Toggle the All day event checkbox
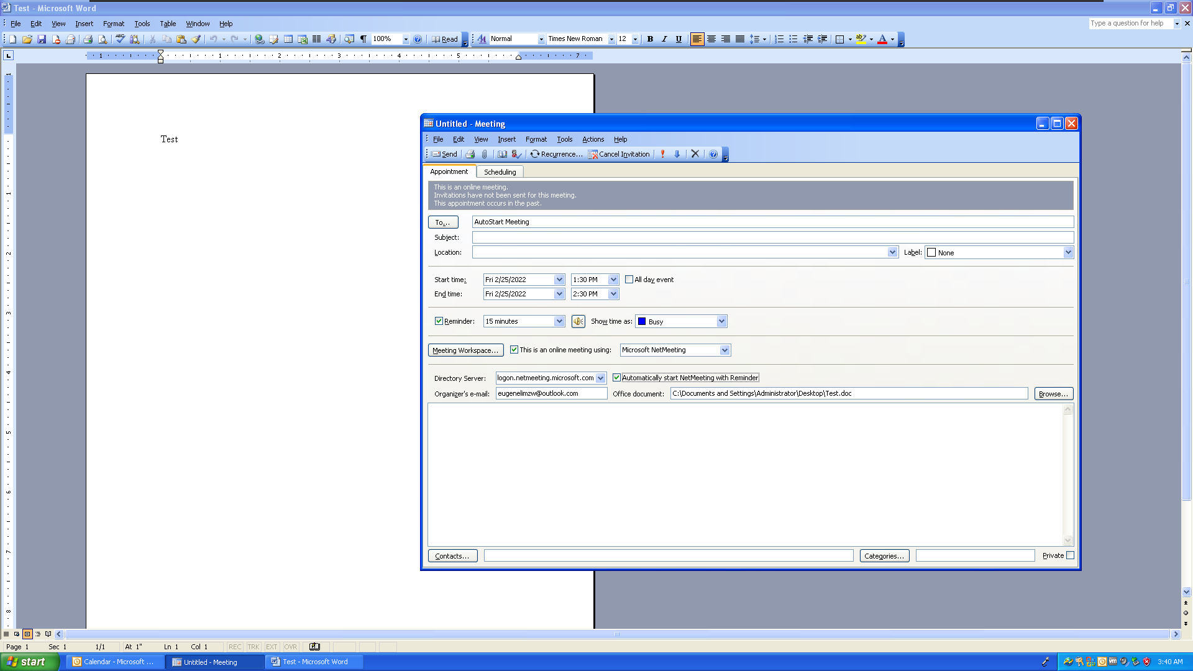The image size is (1193, 671). (x=629, y=280)
